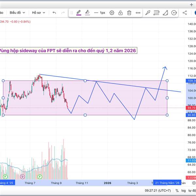Image resolution: width=196 pixels, height=196 pixels.
Task: Click the purple D dividend marker
Action: tap(23, 177)
